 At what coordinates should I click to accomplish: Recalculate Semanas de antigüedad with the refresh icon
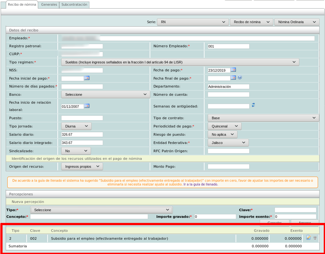[x=253, y=105]
